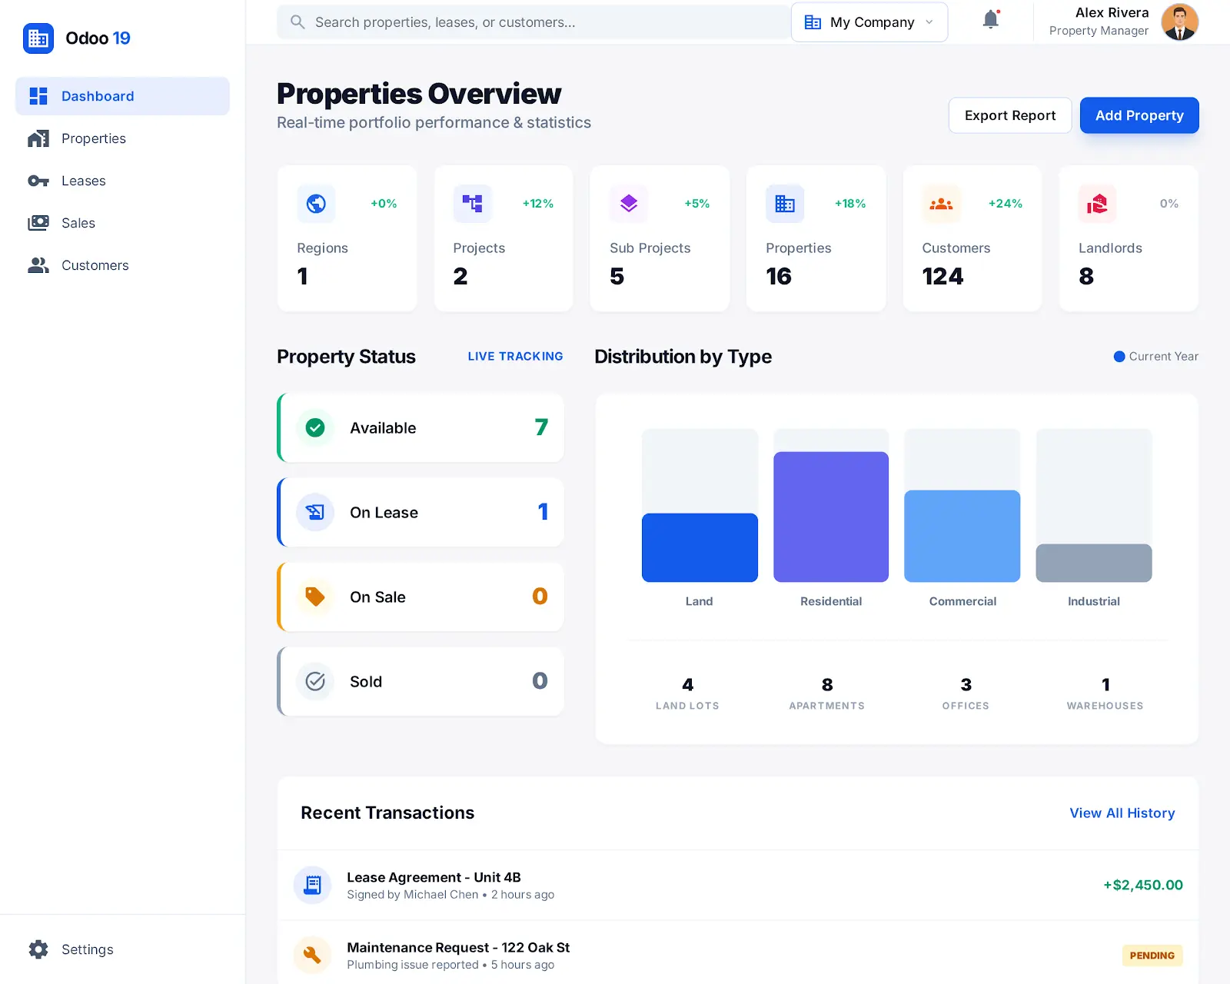
Task: Click the Odoo 19 logo icon
Action: tap(38, 38)
